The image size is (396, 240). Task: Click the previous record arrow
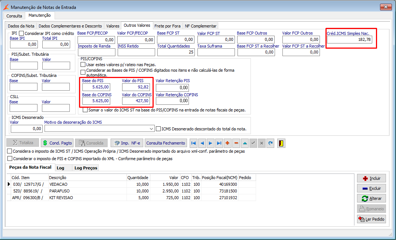tap(202, 143)
